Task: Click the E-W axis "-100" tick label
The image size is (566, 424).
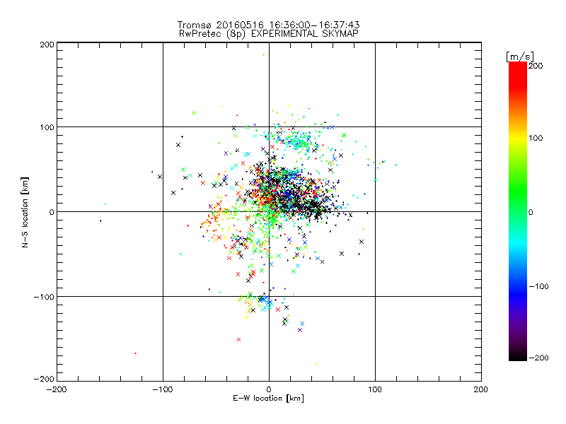Action: coord(163,389)
